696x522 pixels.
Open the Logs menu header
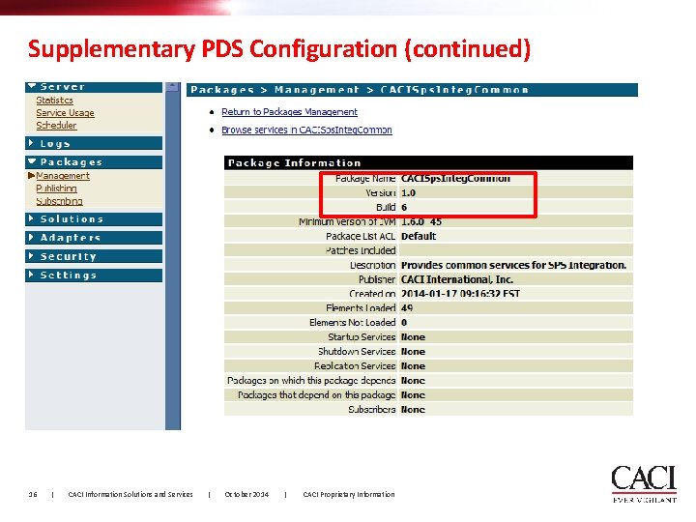coord(94,143)
